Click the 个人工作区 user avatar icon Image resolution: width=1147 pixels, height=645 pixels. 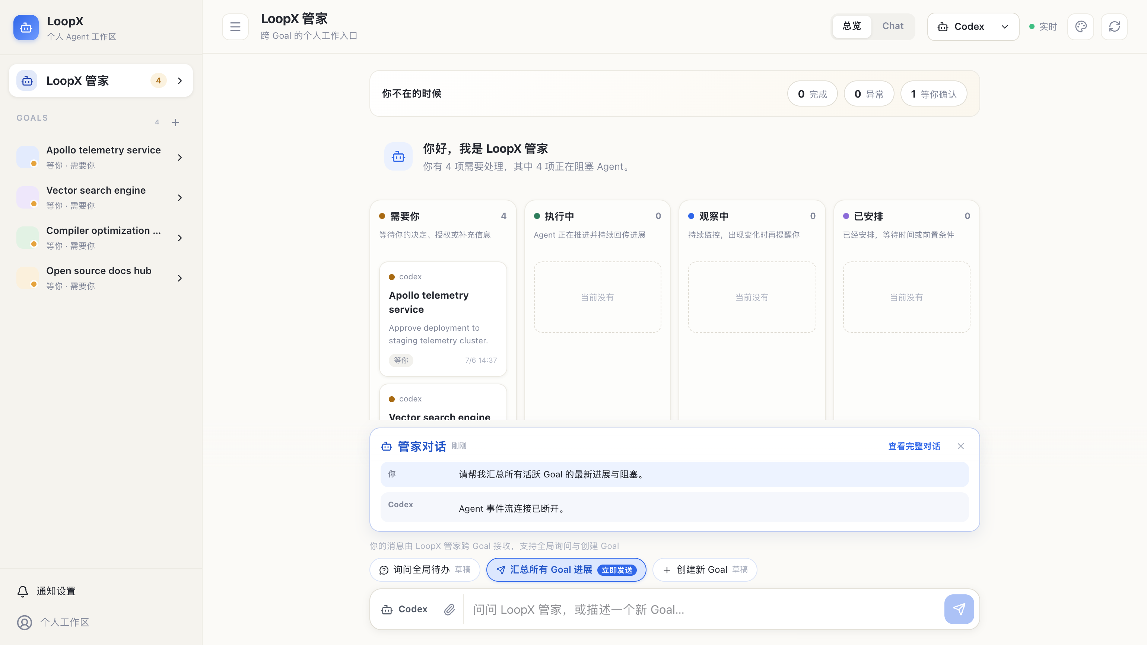tap(25, 622)
